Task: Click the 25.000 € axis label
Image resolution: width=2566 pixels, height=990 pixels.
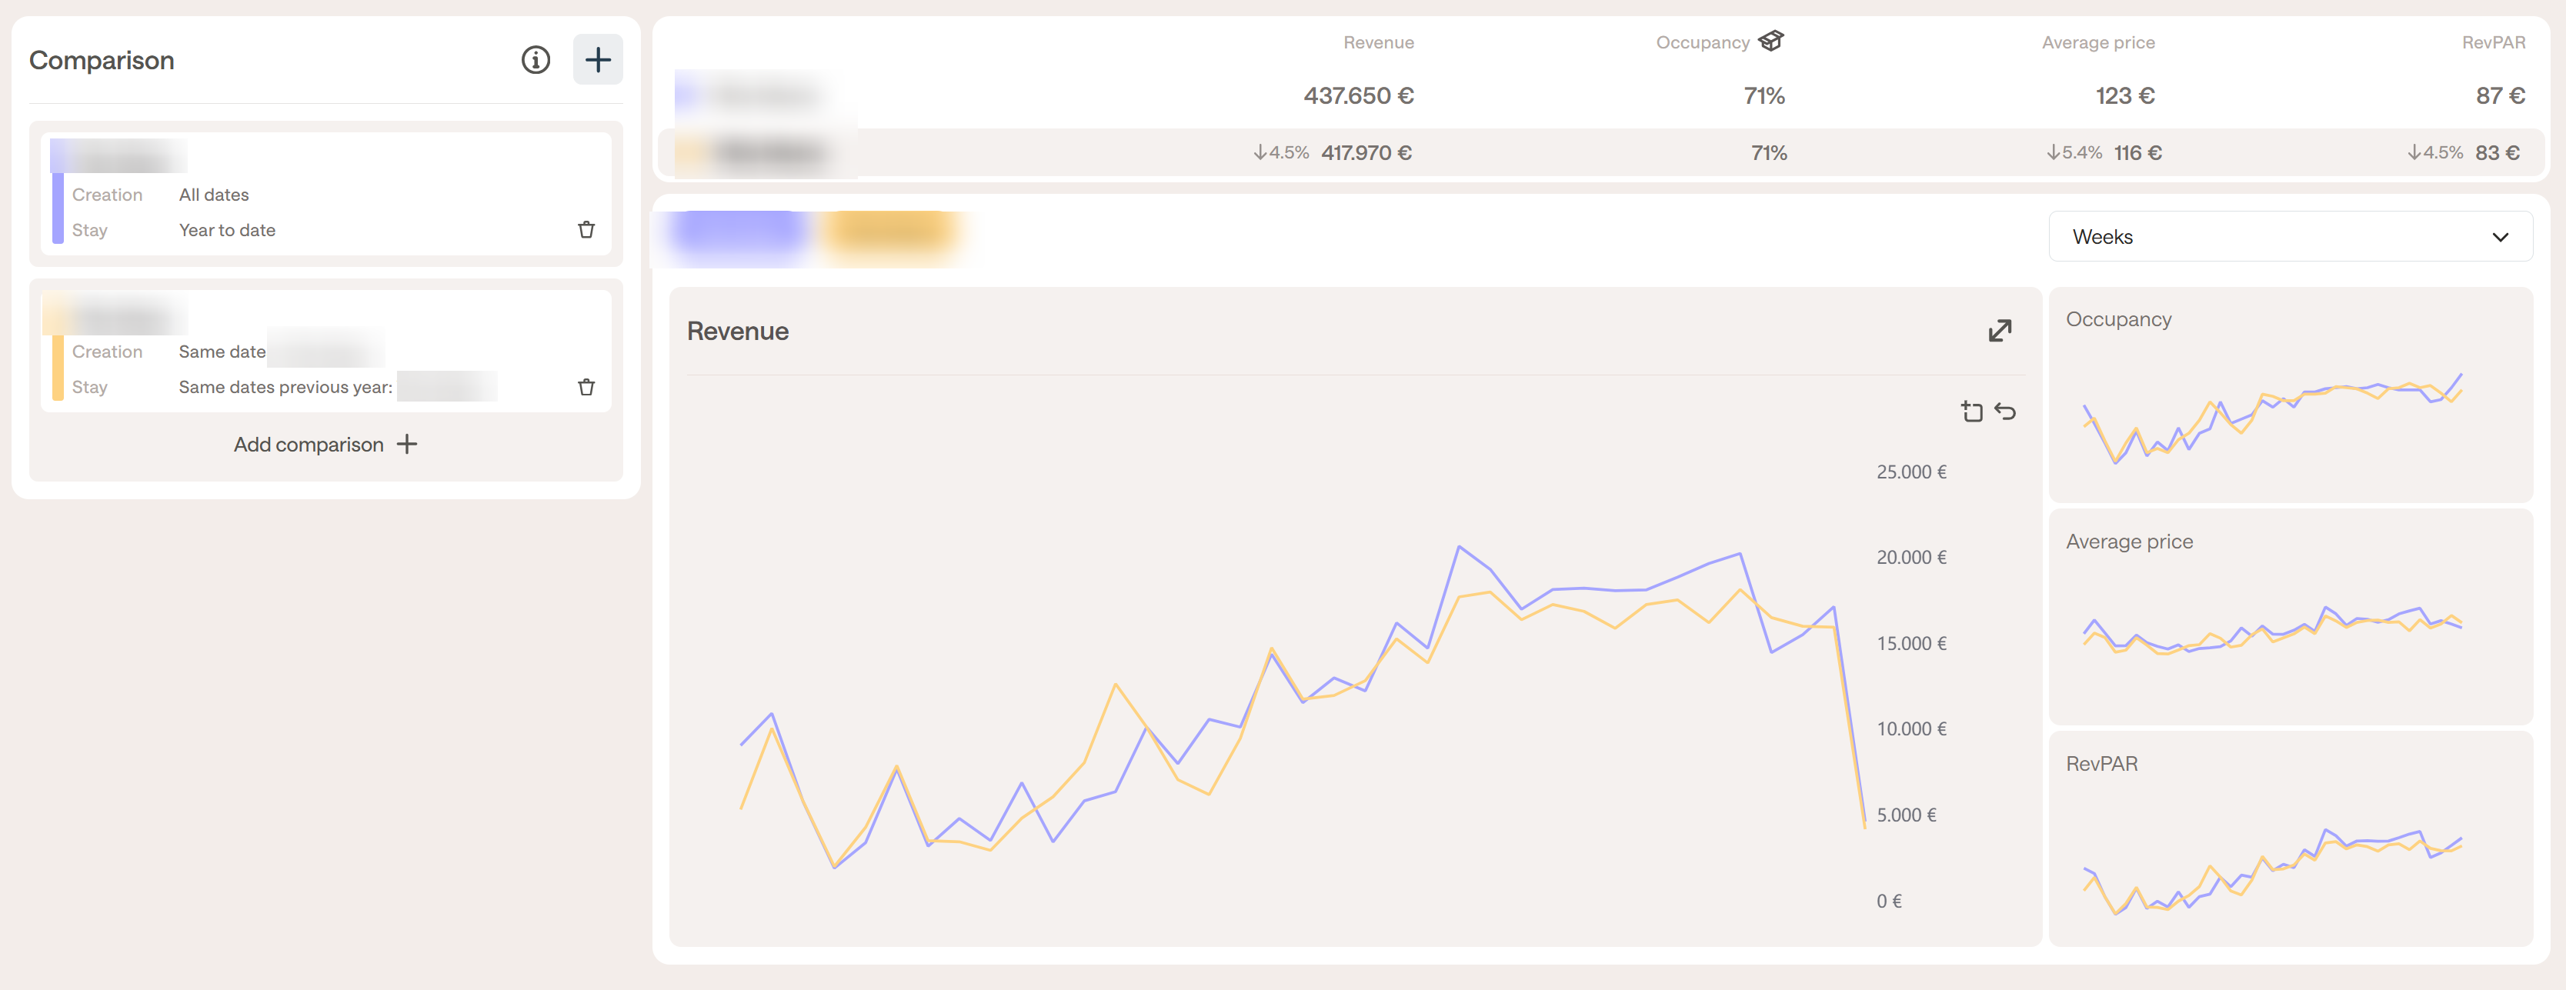Action: (1910, 472)
